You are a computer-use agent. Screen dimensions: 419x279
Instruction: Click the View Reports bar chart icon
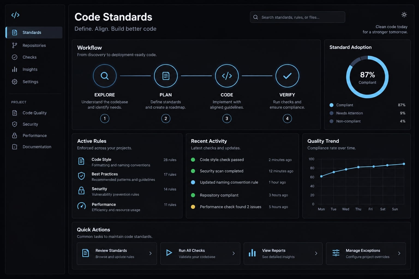[252, 253]
